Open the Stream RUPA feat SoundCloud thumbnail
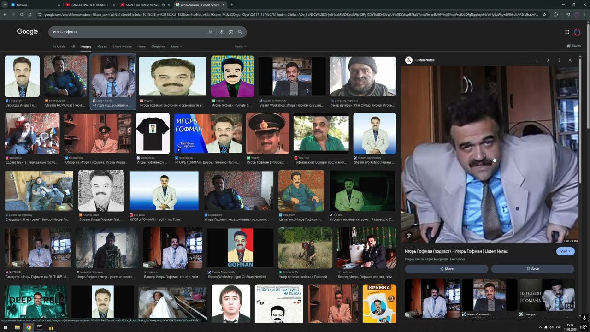Screen dimensions: 590x332 65,77
